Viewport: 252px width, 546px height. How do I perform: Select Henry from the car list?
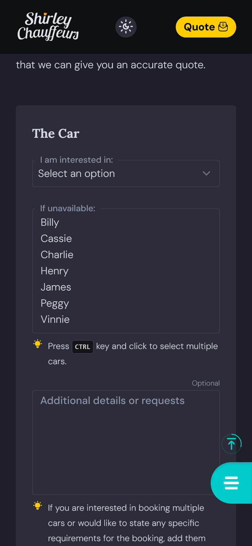[x=55, y=271]
